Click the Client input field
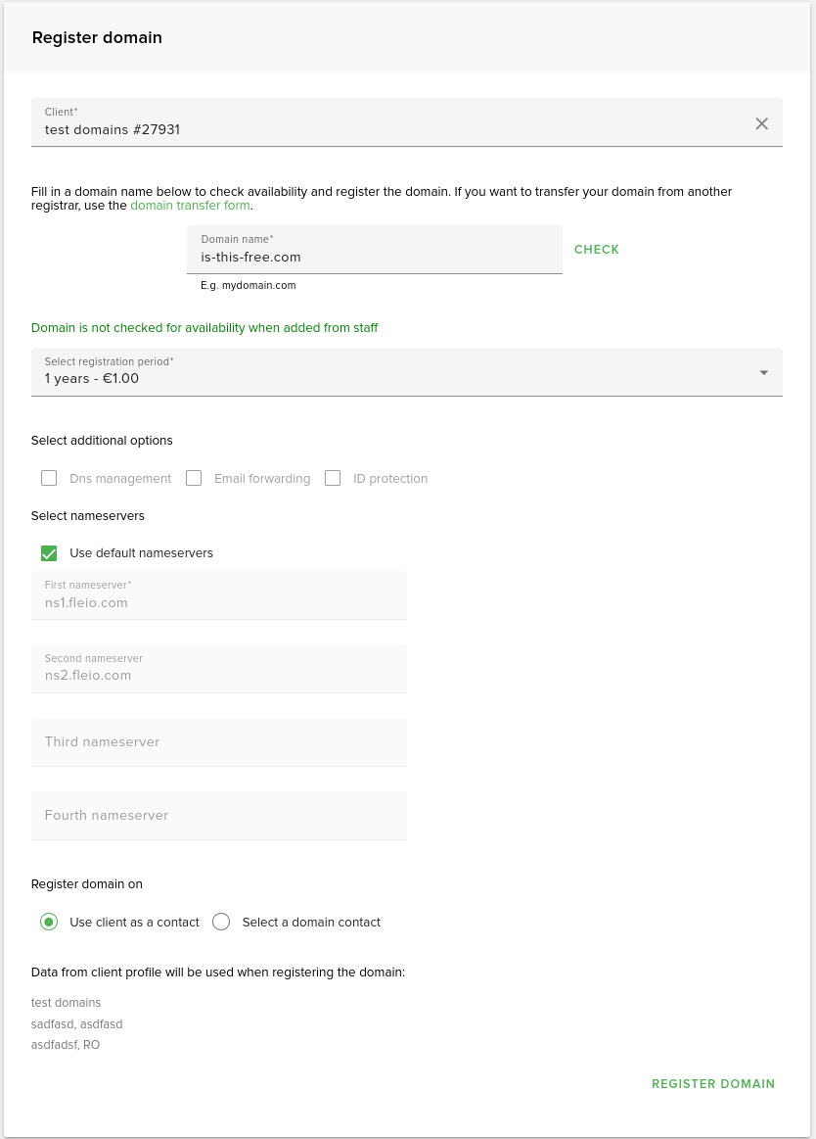816x1139 pixels. pos(391,129)
